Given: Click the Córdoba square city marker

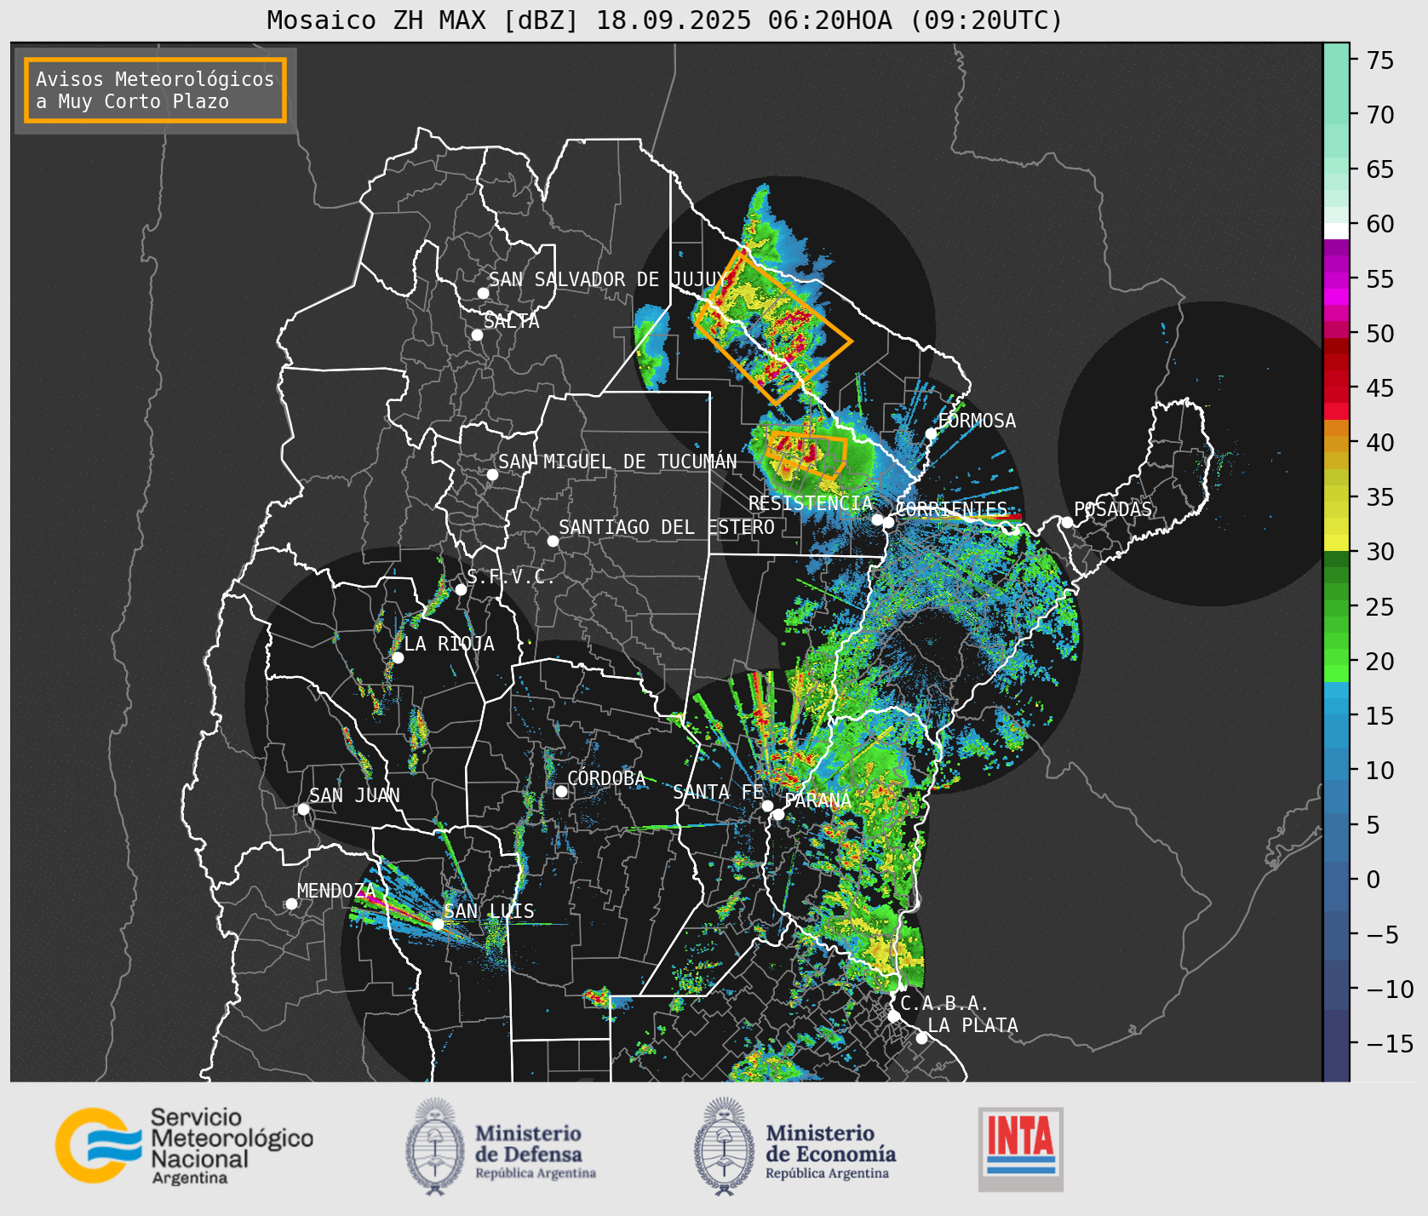Looking at the screenshot, I should (561, 792).
